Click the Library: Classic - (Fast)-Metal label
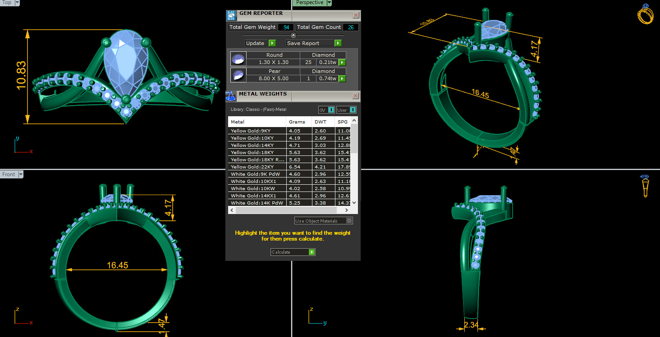Image resolution: width=660 pixels, height=337 pixels. click(x=258, y=109)
